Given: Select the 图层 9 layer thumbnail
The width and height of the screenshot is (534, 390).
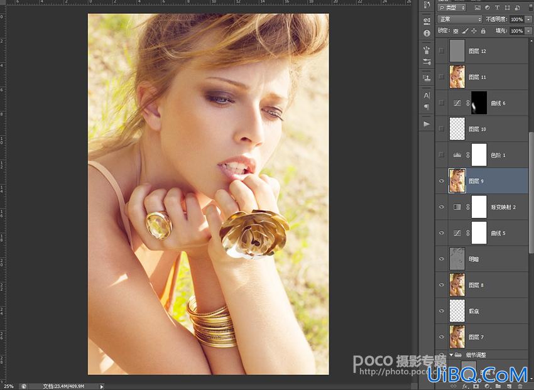Looking at the screenshot, I should pyautogui.click(x=457, y=181).
